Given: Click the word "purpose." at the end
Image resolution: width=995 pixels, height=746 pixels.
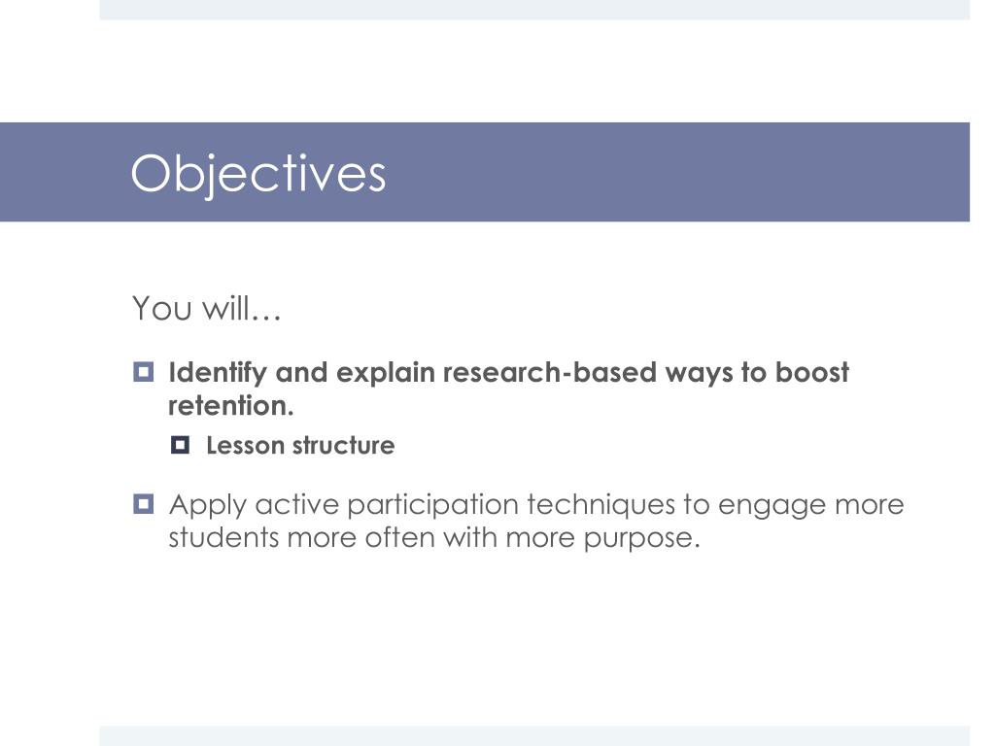Looking at the screenshot, I should point(641,539).
